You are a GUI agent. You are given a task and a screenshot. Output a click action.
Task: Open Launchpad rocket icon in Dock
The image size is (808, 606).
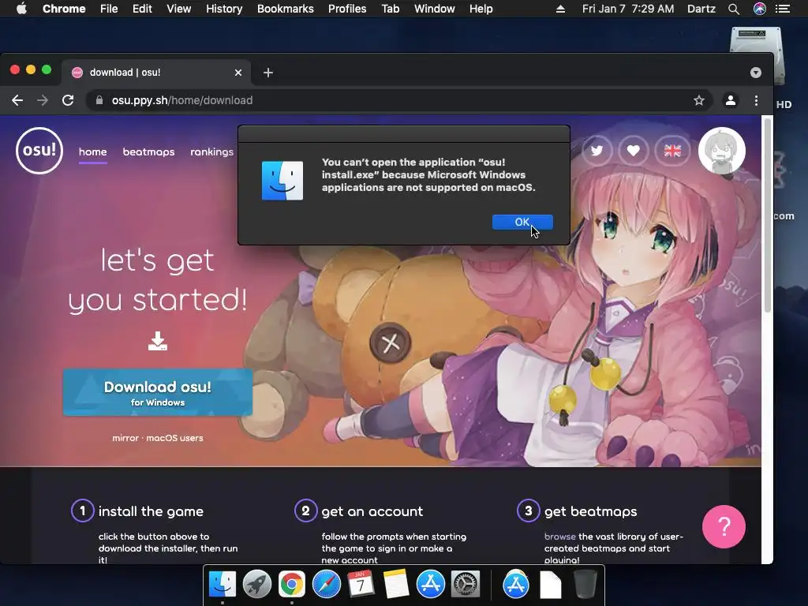coord(257,585)
